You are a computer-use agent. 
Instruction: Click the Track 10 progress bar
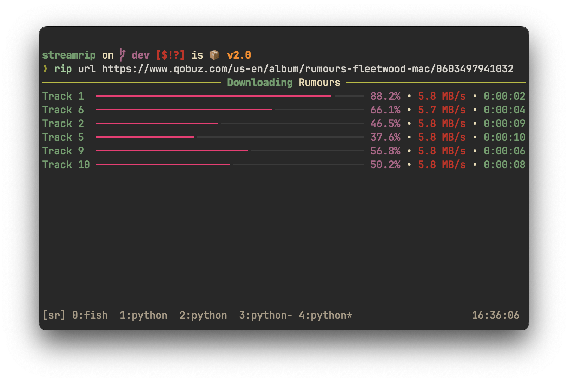click(230, 164)
